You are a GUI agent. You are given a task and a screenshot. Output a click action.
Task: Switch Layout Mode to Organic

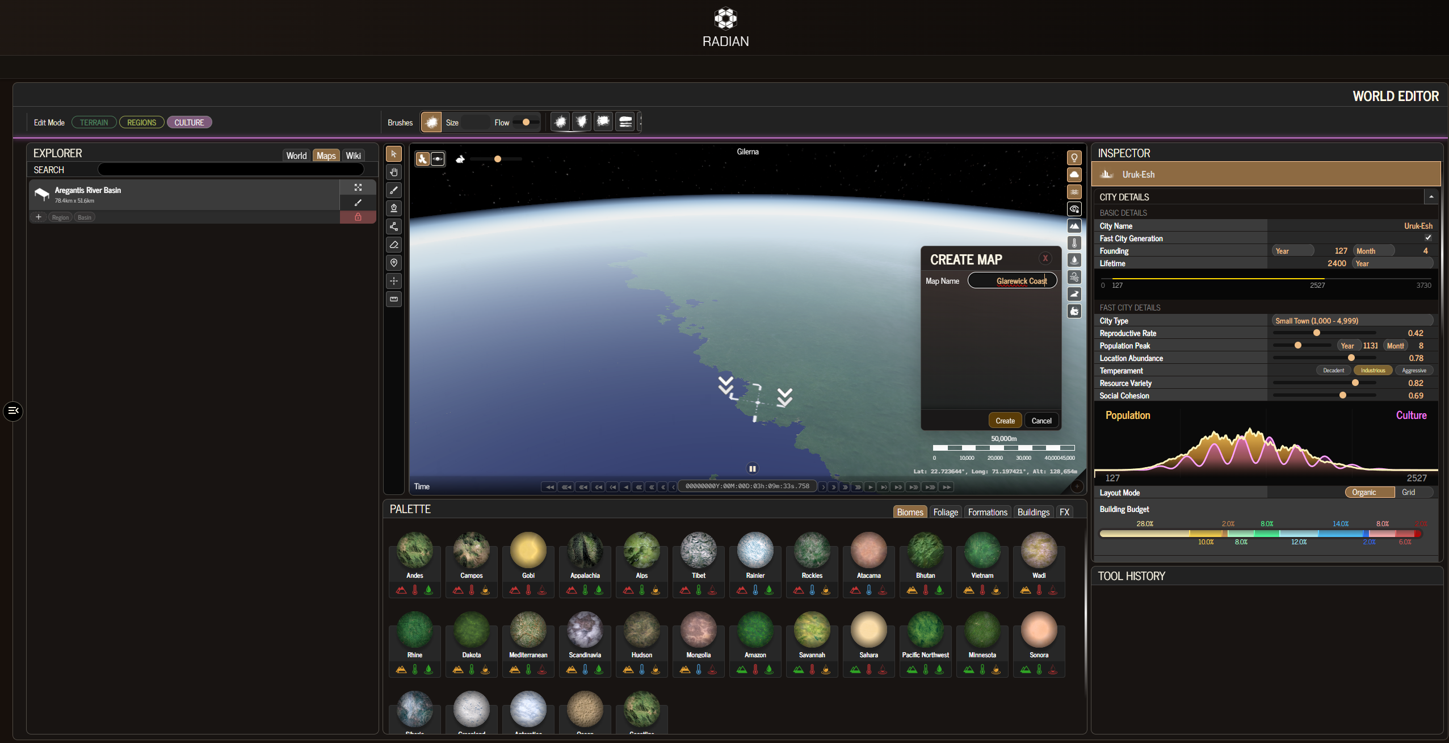pyautogui.click(x=1370, y=493)
